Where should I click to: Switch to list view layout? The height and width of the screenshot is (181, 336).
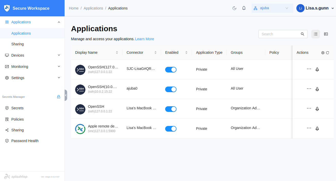click(316, 34)
